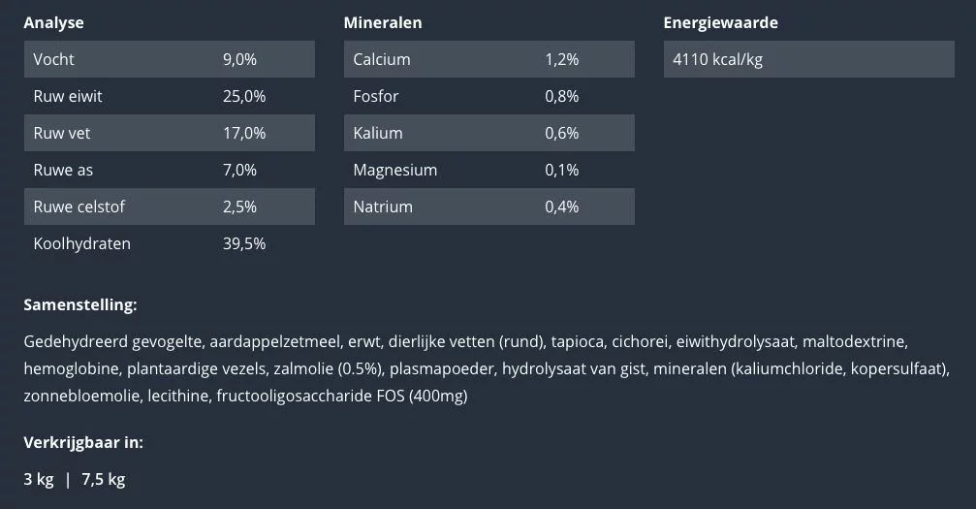
Task: Click the Verkrijgbaar in heading
Action: [83, 442]
